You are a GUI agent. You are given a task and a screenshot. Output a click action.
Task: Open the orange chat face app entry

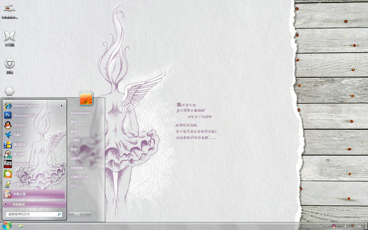pos(34,174)
